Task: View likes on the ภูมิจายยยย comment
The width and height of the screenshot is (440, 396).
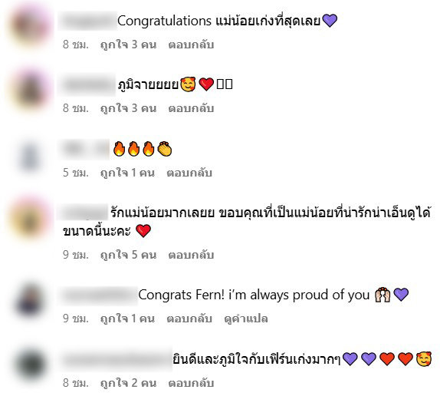Action: pyautogui.click(x=128, y=108)
